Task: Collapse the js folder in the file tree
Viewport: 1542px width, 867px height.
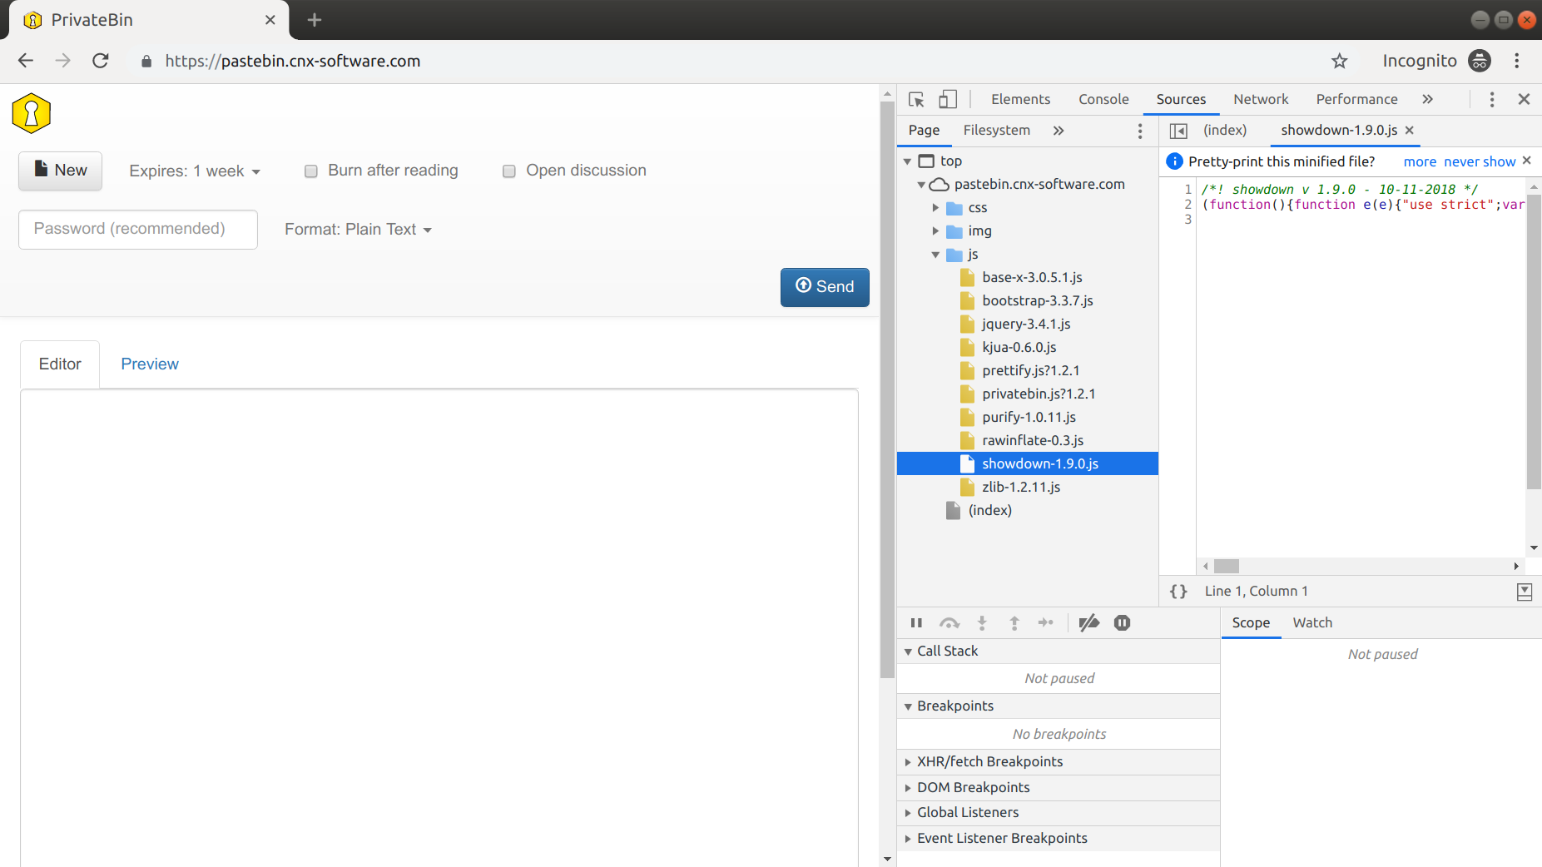Action: (935, 255)
